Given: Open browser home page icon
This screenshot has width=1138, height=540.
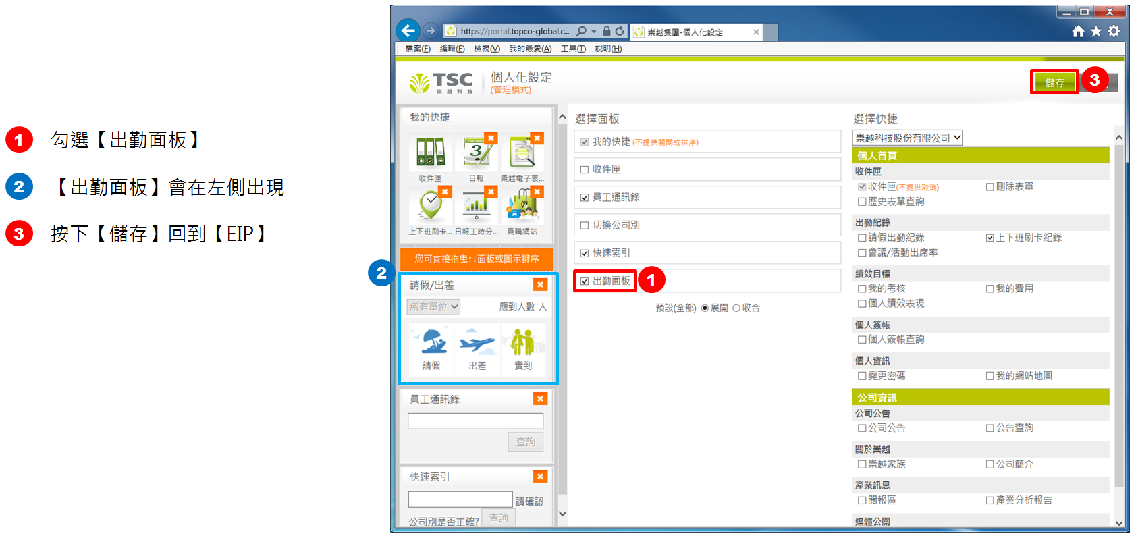Looking at the screenshot, I should click(x=1078, y=31).
